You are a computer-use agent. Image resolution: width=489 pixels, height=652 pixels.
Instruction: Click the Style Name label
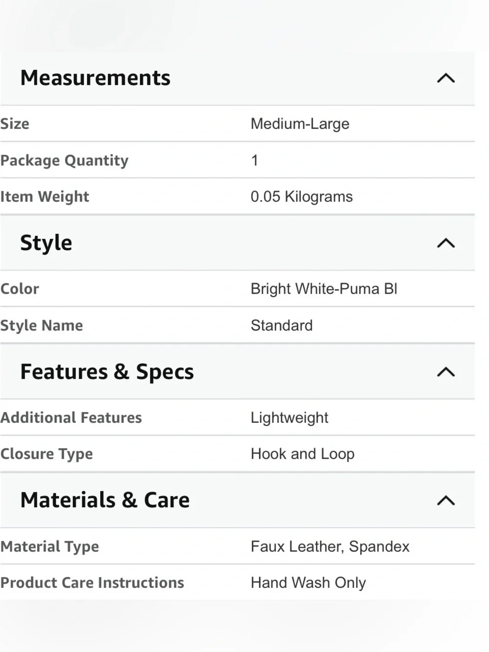[x=42, y=326]
